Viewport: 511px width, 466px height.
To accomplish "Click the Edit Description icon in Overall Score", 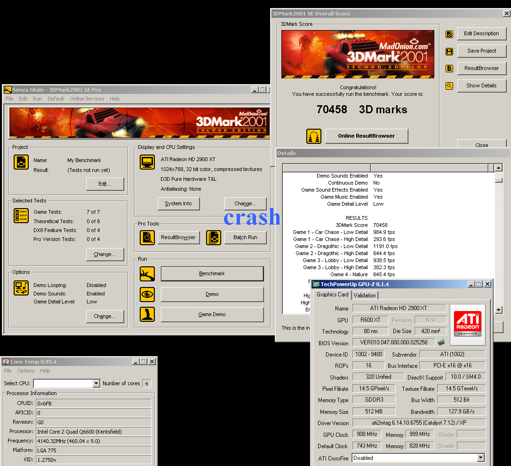I will click(449, 34).
